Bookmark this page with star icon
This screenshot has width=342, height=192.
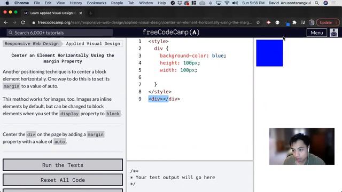[258, 22]
